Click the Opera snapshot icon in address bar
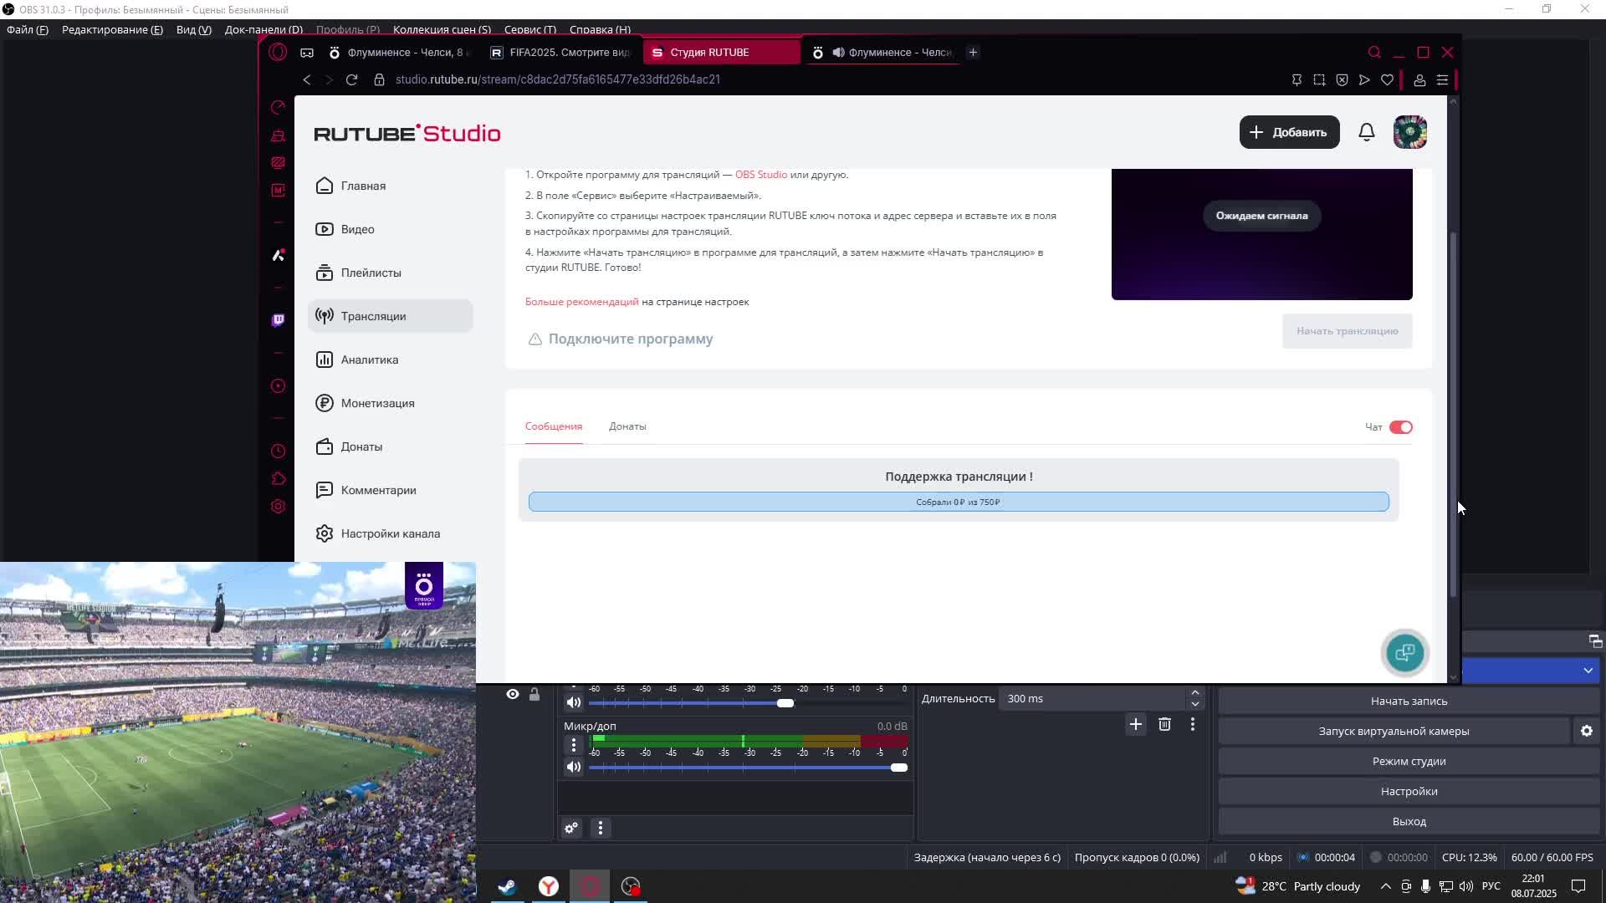Viewport: 1606px width, 903px height. tap(1319, 79)
